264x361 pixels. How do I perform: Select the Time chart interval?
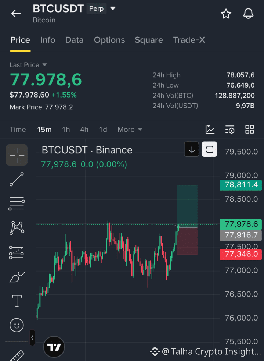pos(18,130)
